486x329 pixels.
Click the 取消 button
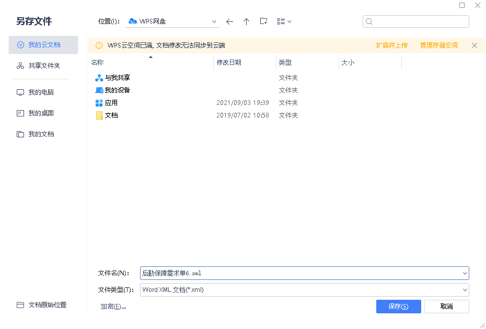click(446, 307)
